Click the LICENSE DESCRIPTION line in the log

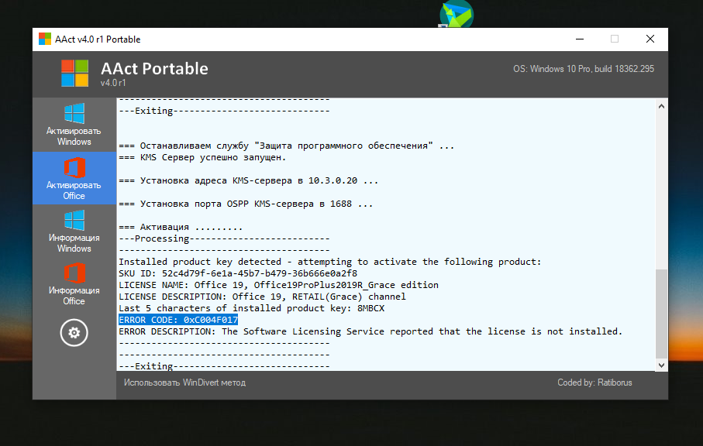coord(262,297)
